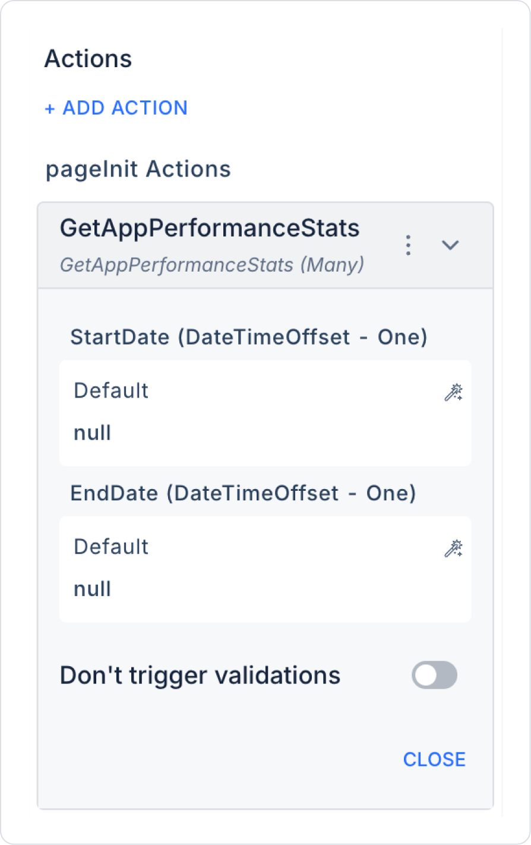Image resolution: width=531 pixels, height=845 pixels.
Task: Click the "StartDate (DateTimeOffset - One)" parameter label
Action: point(249,337)
